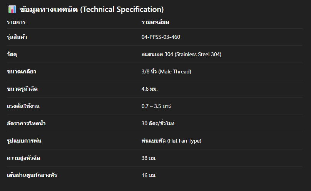The width and height of the screenshot is (311, 191).
Task: Click the รูปแบบการพ่น row label
Action: (24, 141)
